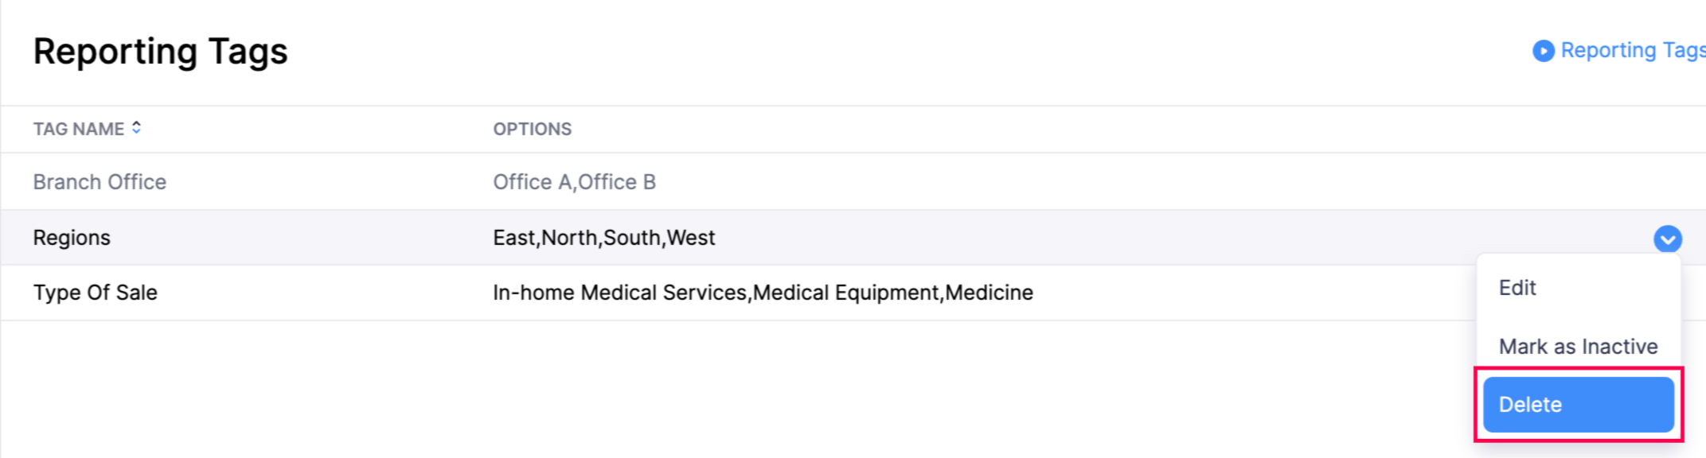Select the Regions tag name
This screenshot has height=458, width=1706.
click(72, 238)
